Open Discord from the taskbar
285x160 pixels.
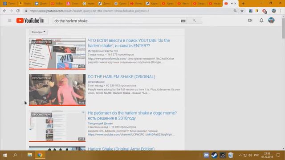(206, 155)
